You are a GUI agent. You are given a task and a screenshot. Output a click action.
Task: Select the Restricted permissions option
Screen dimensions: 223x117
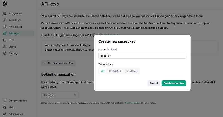(x=115, y=71)
